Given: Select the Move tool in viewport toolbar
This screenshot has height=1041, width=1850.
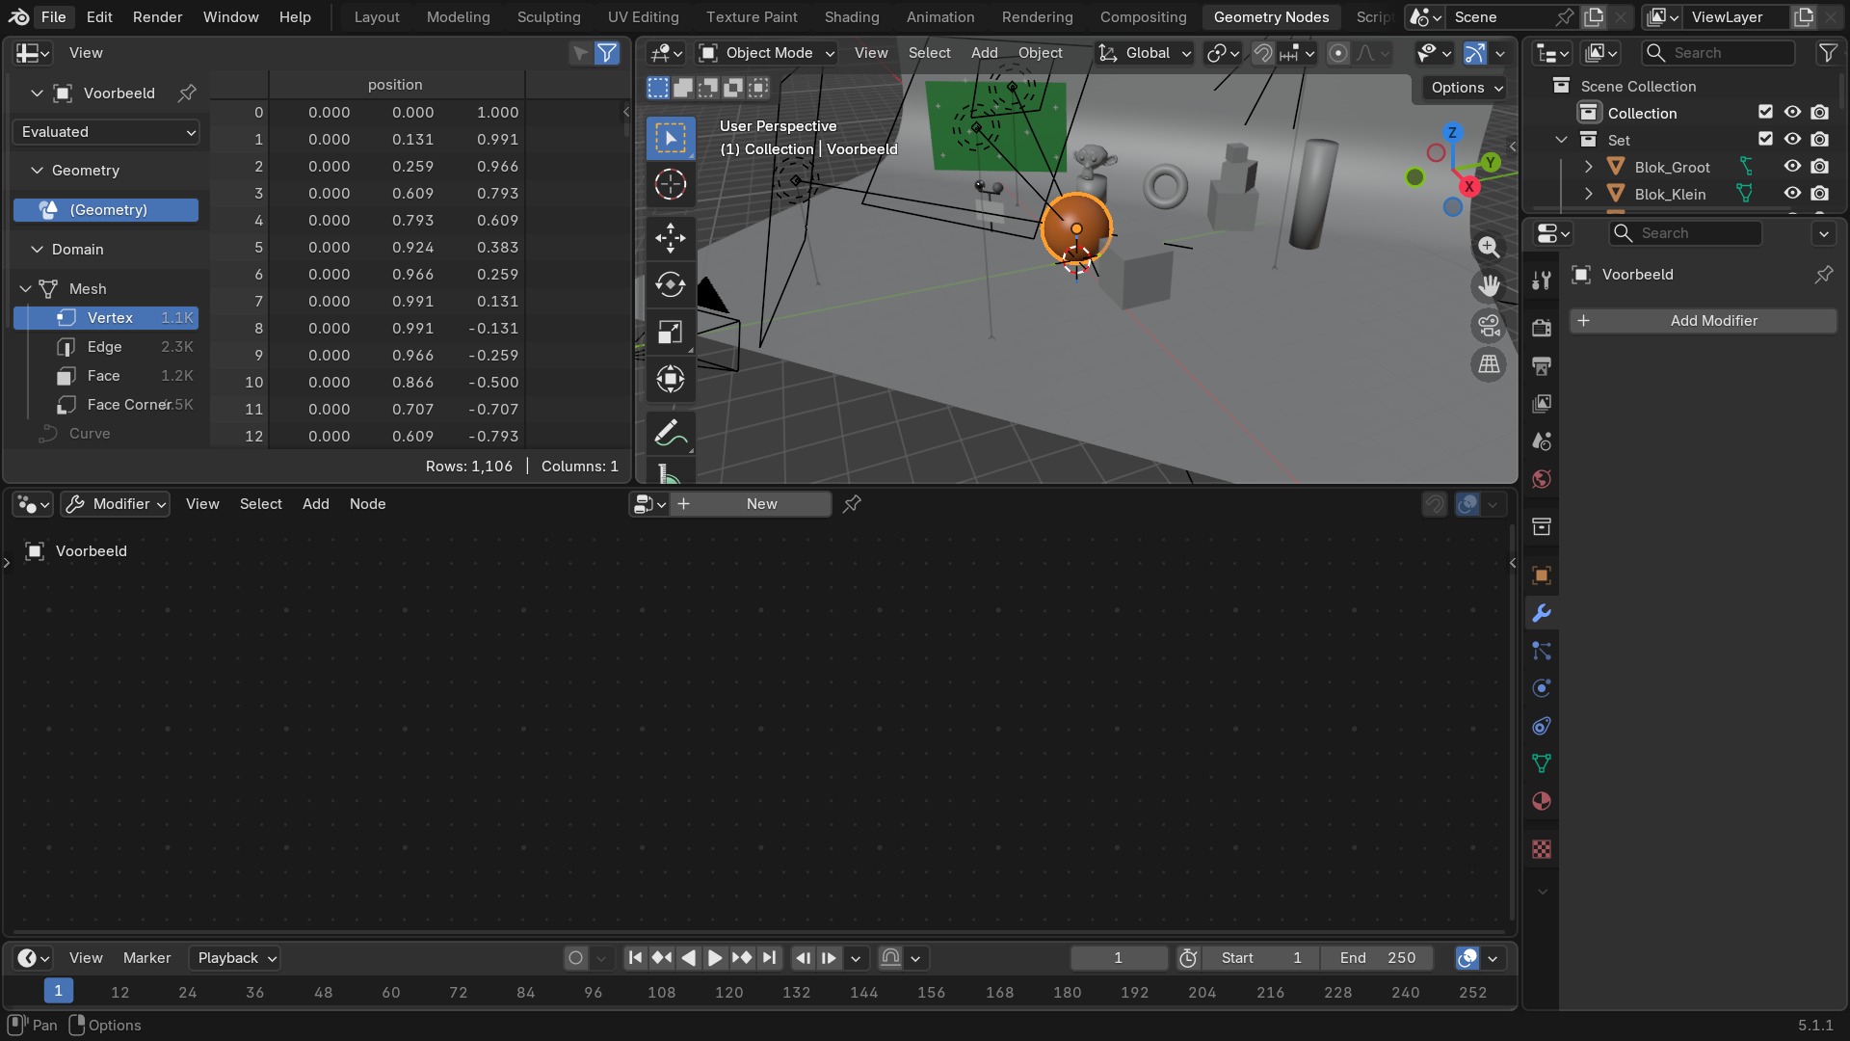Looking at the screenshot, I should (x=671, y=237).
